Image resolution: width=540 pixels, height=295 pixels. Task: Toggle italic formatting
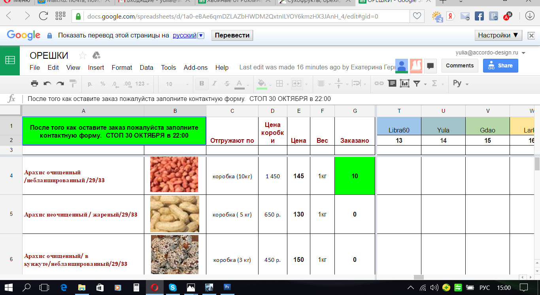tap(215, 84)
